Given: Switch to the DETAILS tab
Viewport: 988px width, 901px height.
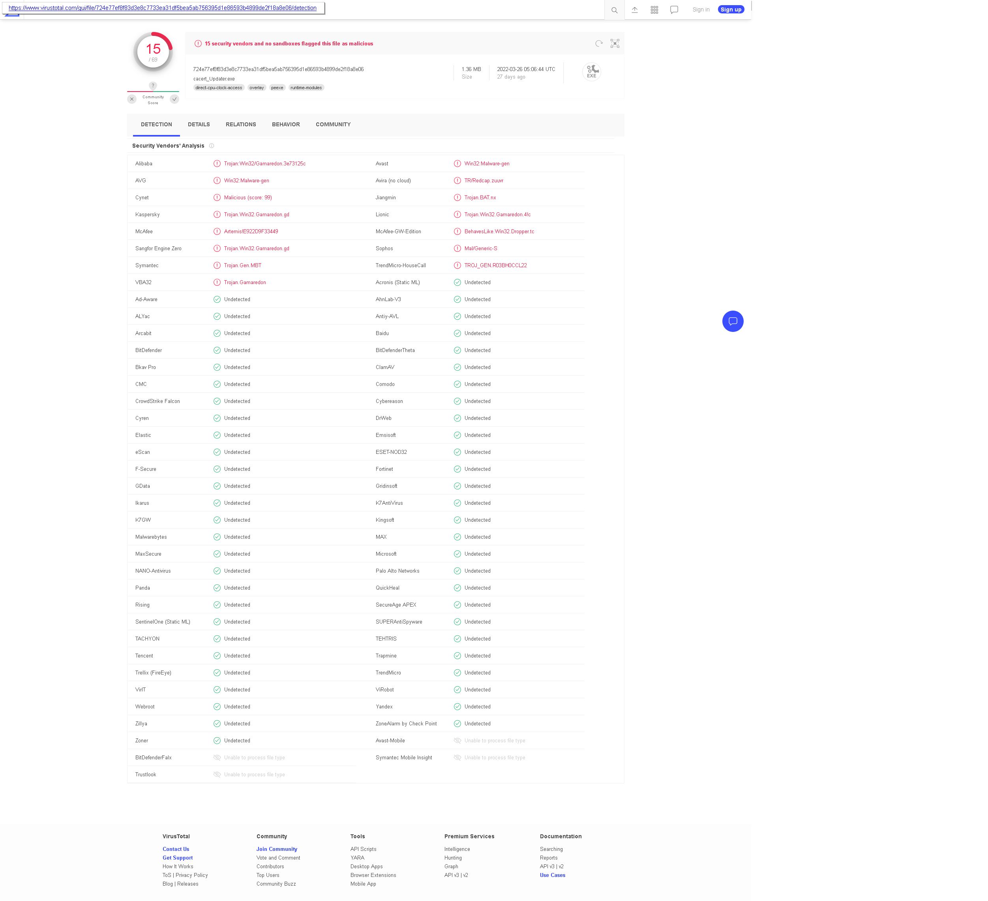Looking at the screenshot, I should [199, 124].
